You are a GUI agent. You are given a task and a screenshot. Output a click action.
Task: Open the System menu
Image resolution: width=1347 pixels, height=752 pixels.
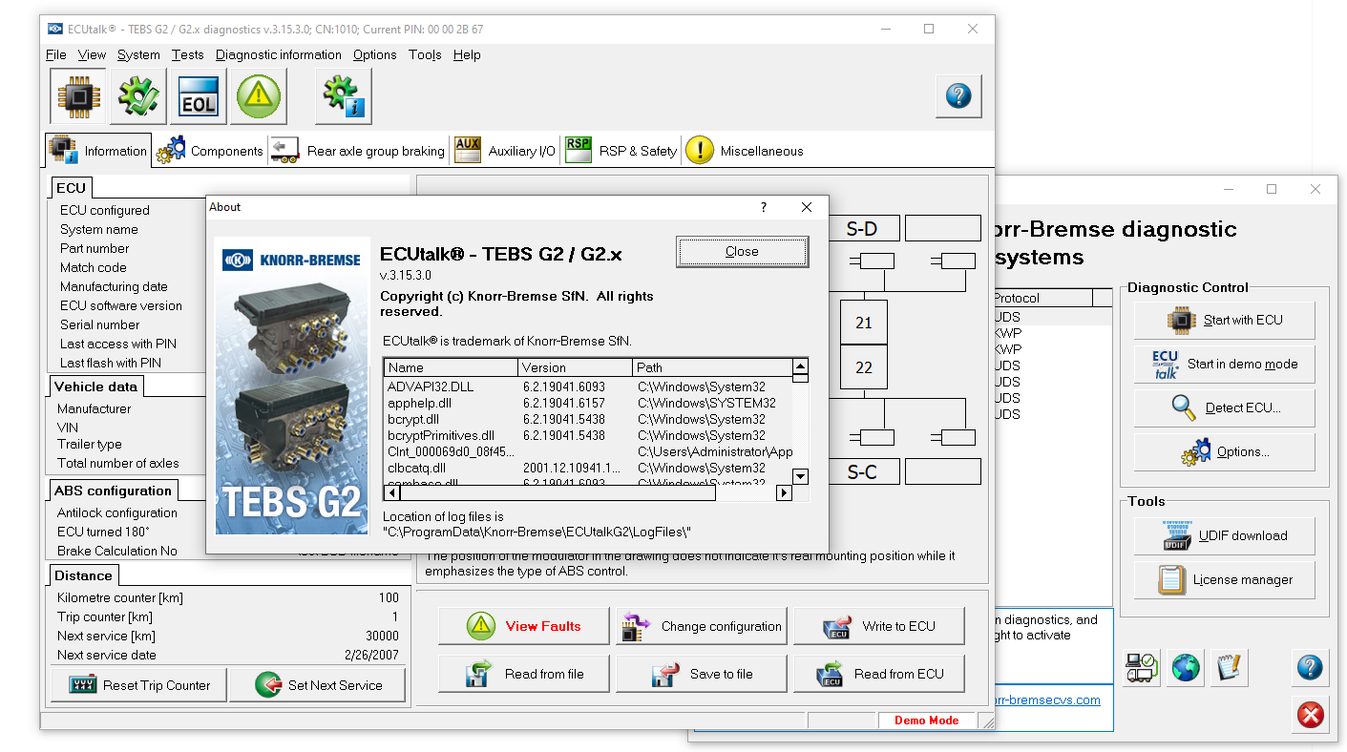(x=138, y=54)
